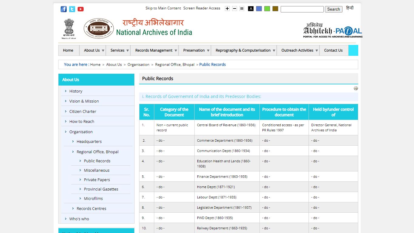Image resolution: width=414 pixels, height=233 pixels.
Task: Open Headquarters in the sidebar
Action: point(89,141)
